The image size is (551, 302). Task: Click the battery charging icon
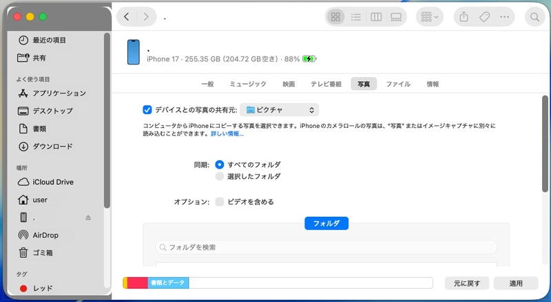309,58
